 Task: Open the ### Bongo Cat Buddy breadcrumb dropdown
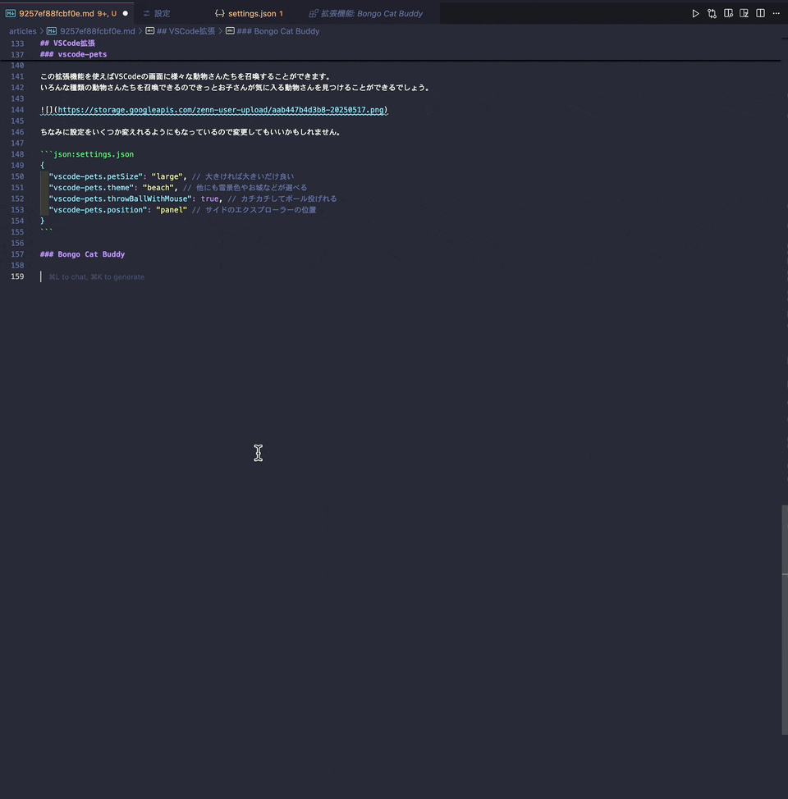(x=278, y=31)
